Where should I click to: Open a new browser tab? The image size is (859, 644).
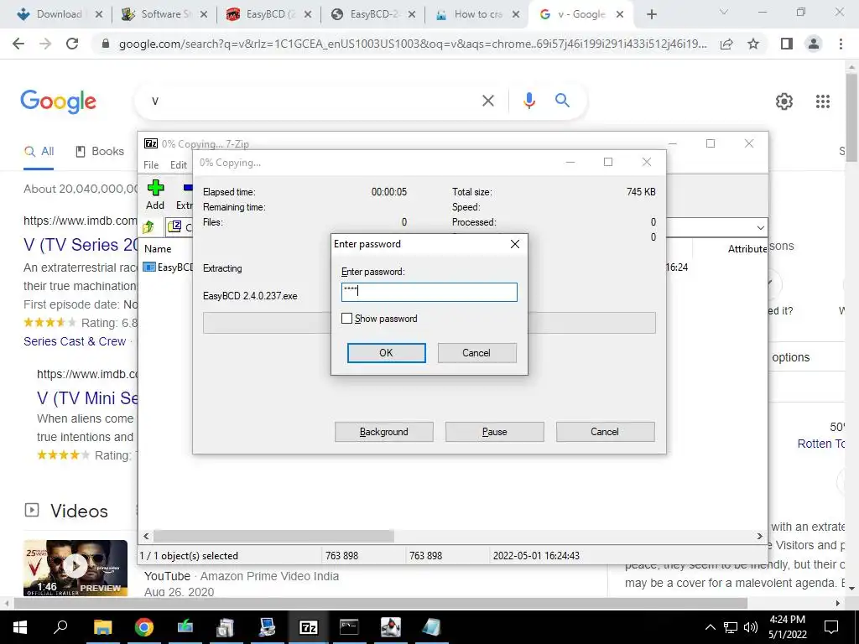(x=651, y=14)
